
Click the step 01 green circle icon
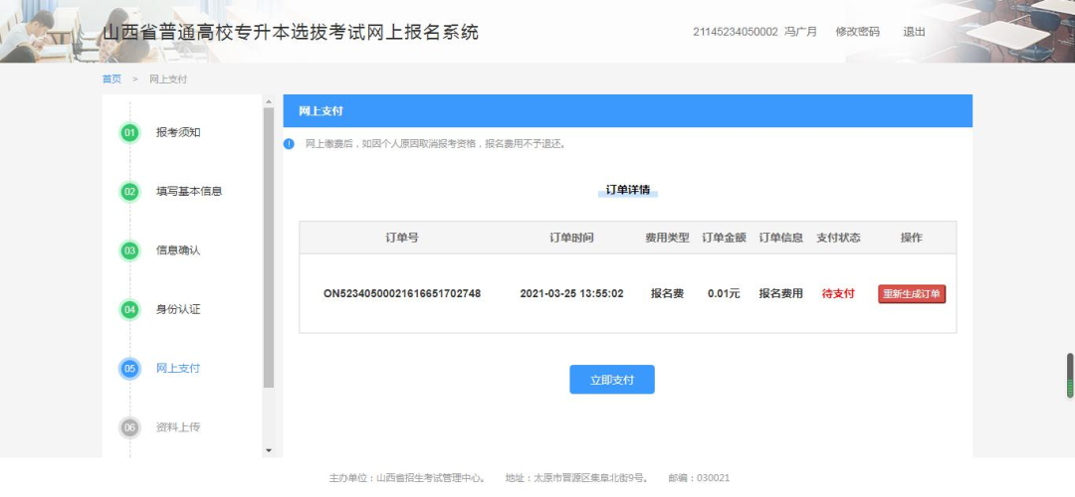[129, 132]
